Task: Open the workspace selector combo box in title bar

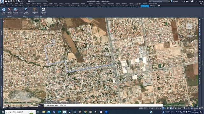Action: click(x=38, y=1)
